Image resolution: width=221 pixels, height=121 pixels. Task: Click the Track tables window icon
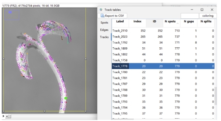click(x=101, y=10)
